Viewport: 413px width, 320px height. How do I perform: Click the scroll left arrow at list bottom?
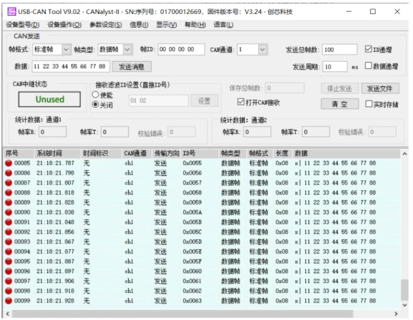click(8, 314)
